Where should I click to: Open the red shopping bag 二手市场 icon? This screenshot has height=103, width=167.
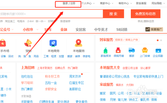point(3,43)
